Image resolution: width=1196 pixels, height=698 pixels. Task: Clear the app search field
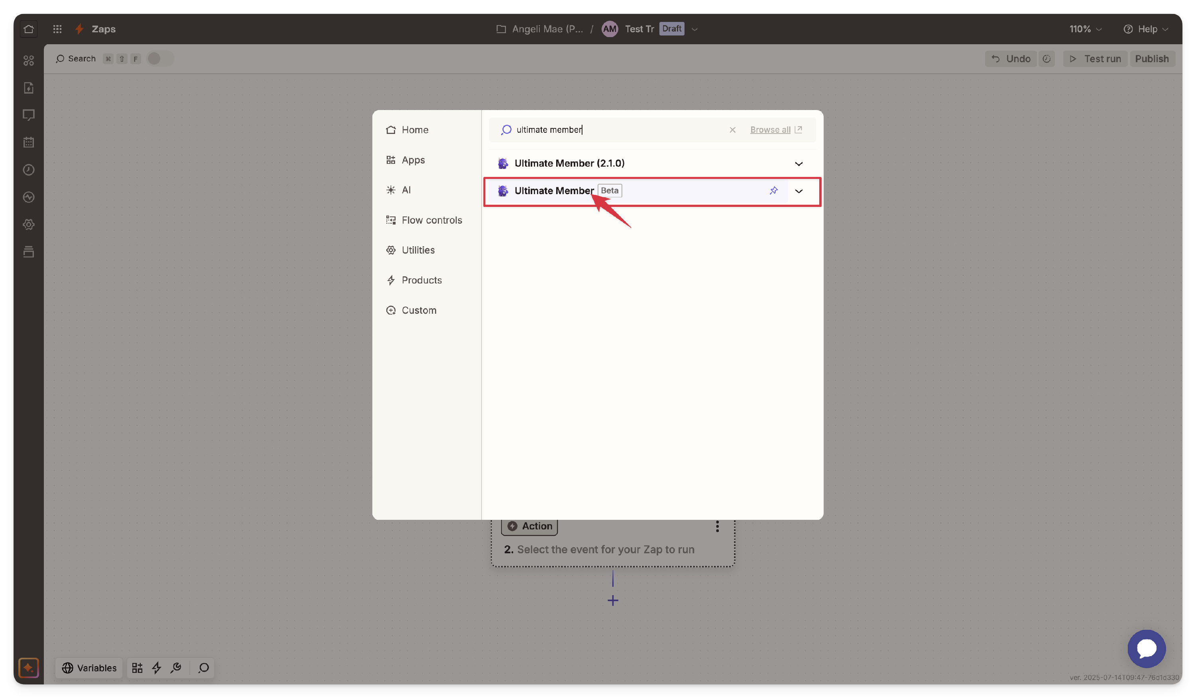point(732,130)
